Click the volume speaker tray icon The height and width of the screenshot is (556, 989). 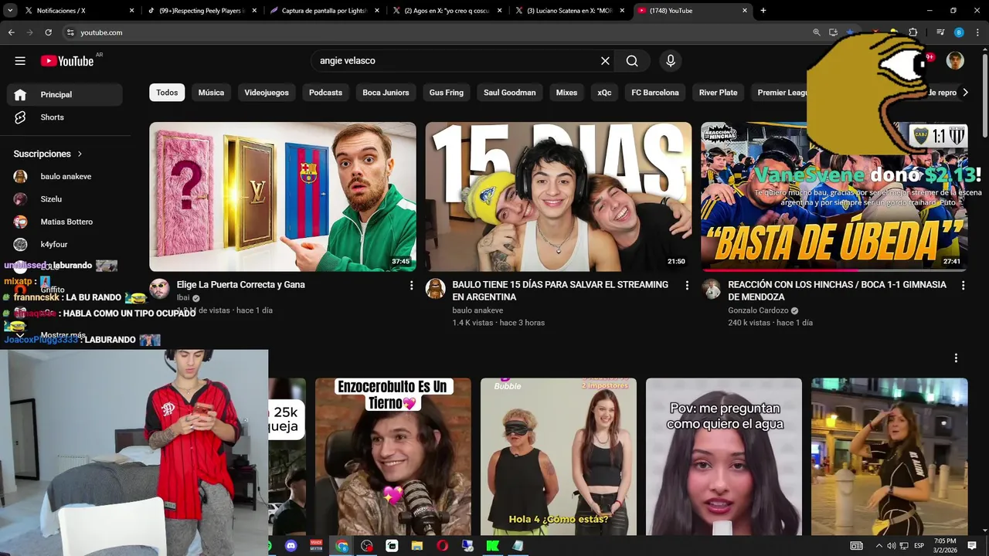pyautogui.click(x=891, y=546)
